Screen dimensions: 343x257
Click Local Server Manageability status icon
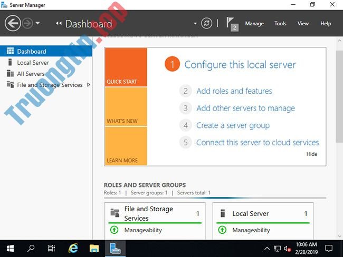click(222, 230)
